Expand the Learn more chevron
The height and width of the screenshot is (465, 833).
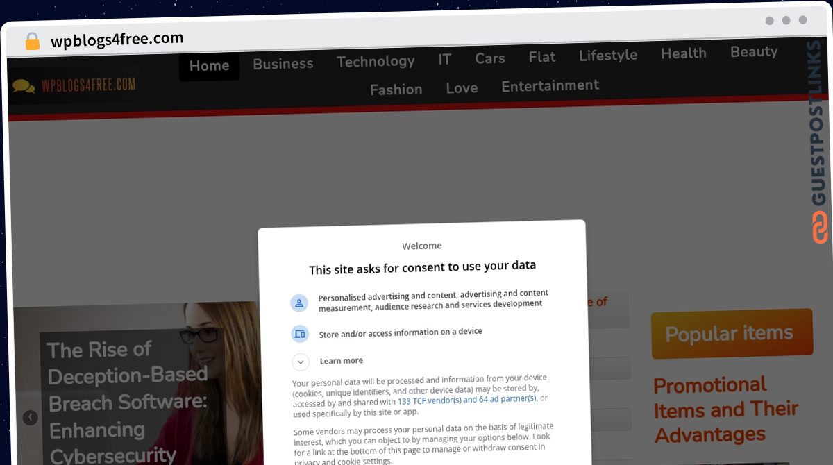(x=301, y=362)
